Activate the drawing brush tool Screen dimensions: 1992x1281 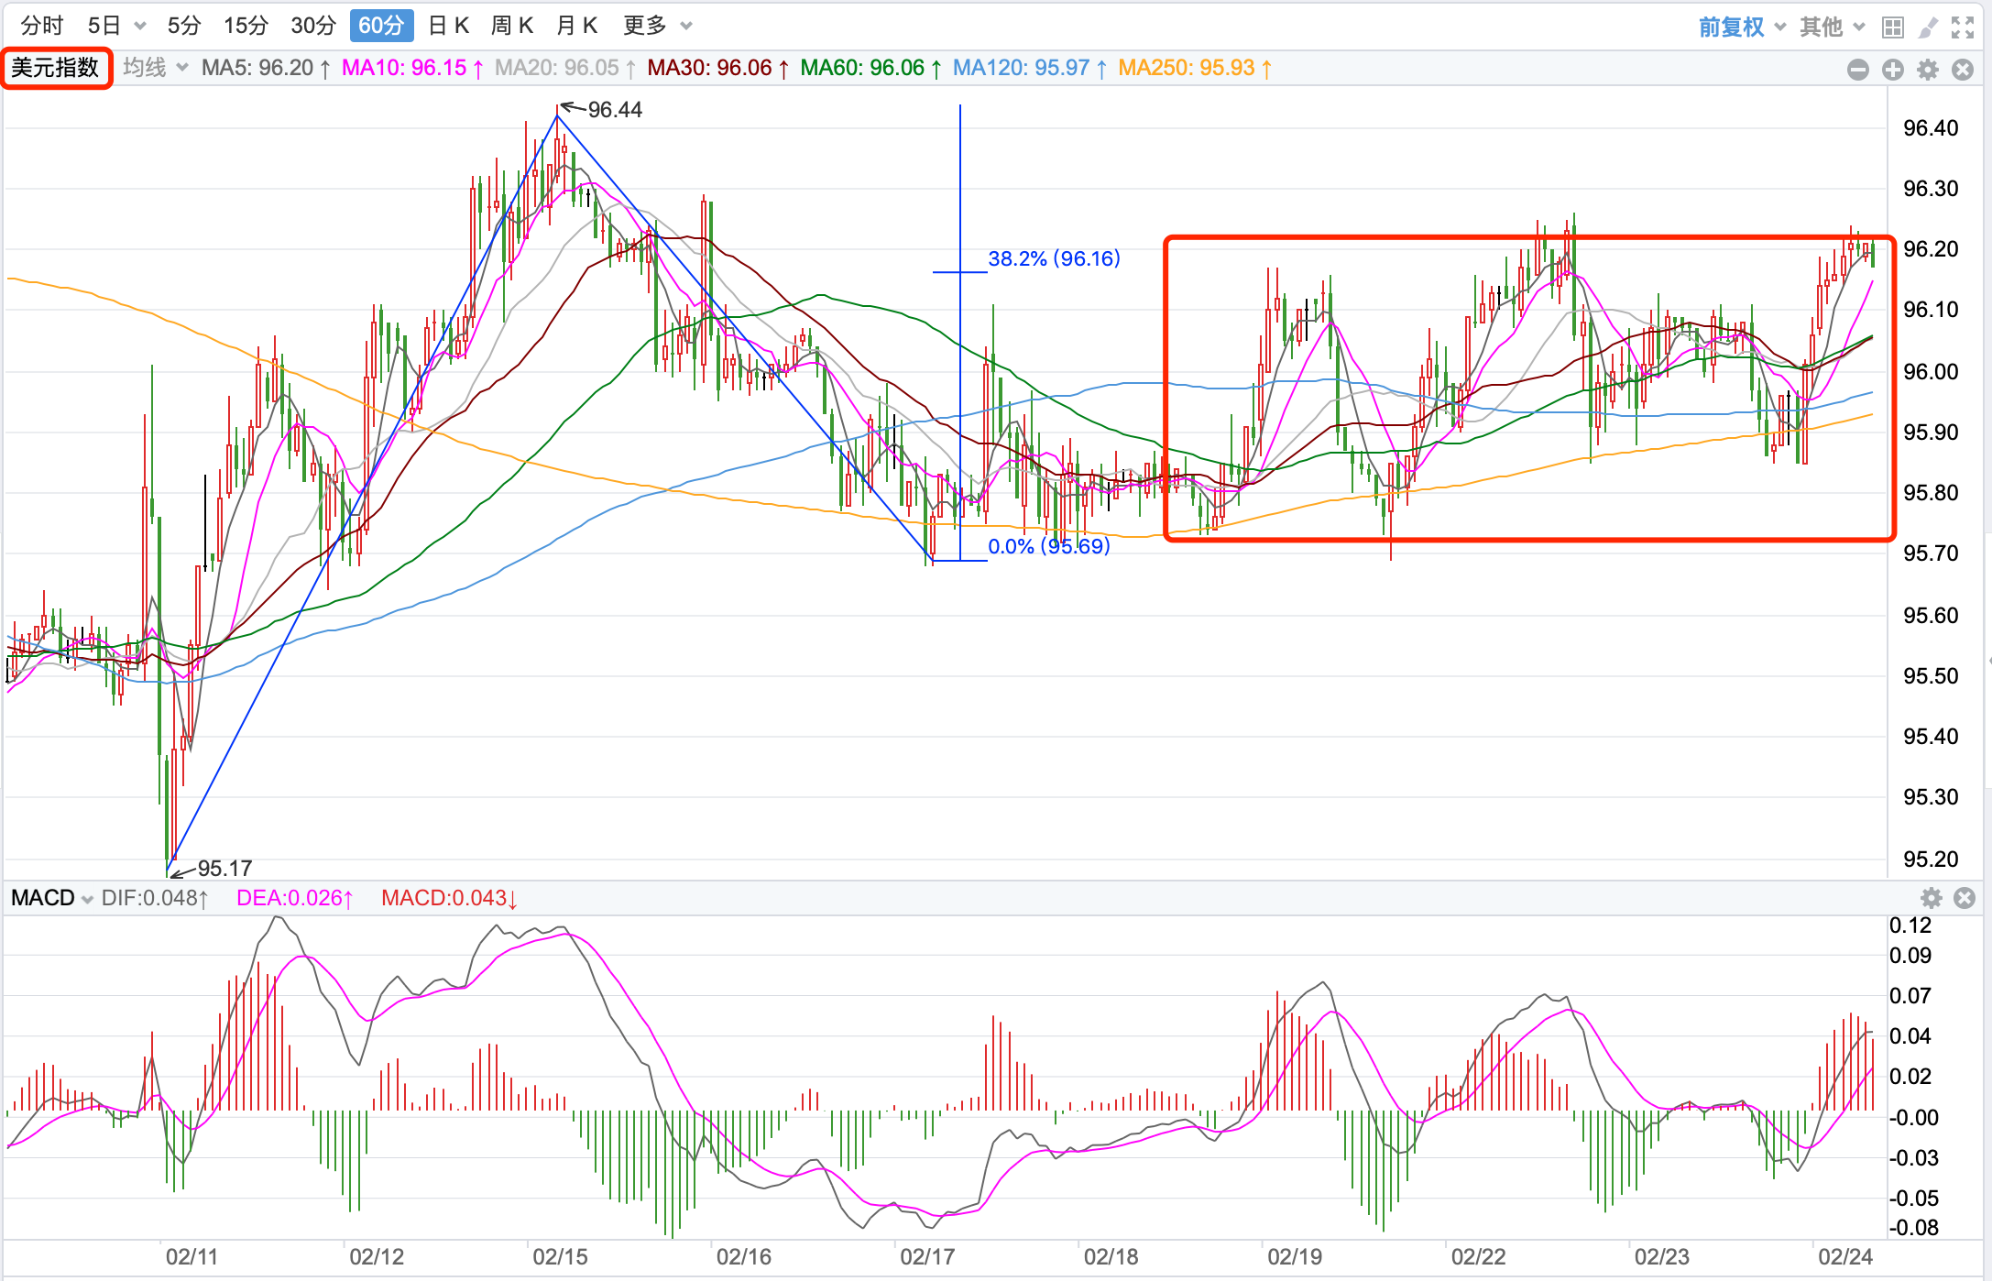(x=1928, y=27)
